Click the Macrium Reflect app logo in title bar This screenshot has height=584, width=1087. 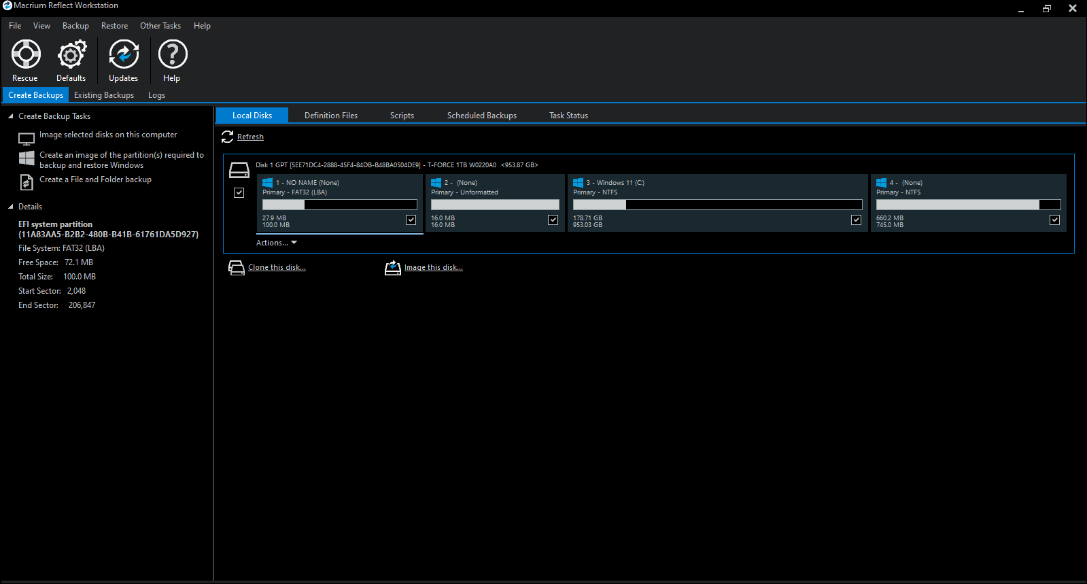click(7, 5)
